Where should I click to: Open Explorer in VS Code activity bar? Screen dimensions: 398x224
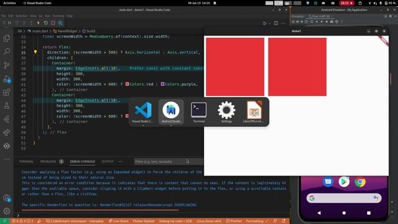click(x=7, y=39)
